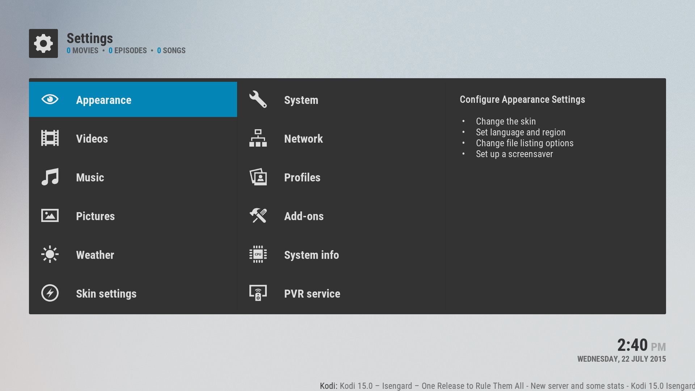Go to System info label

311,255
